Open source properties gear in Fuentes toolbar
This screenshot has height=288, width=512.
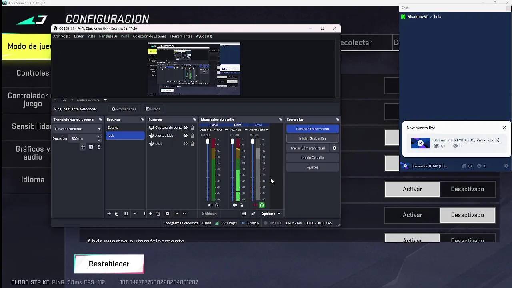[168, 214]
